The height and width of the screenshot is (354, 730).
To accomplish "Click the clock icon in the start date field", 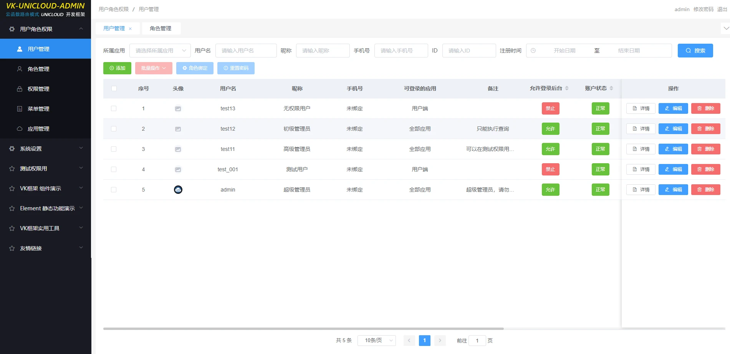I will (533, 51).
